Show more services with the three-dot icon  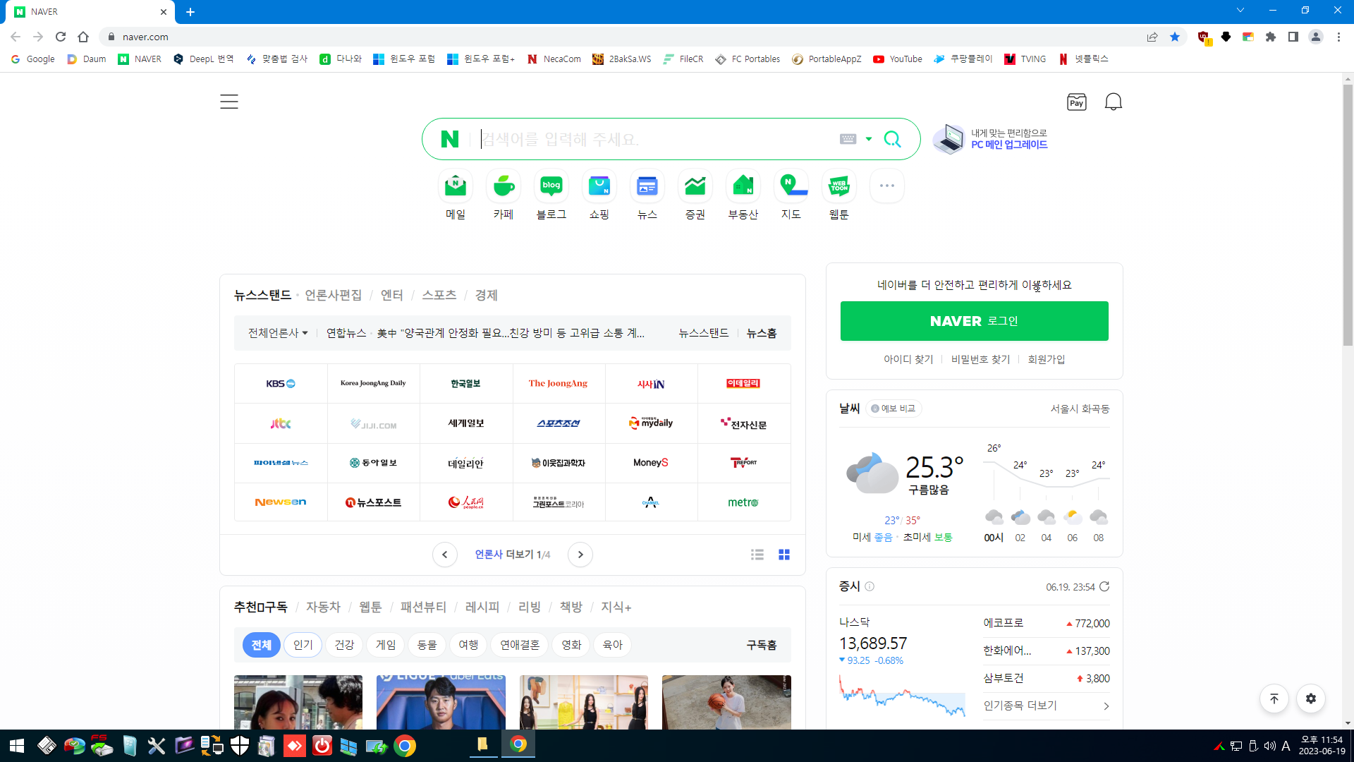coord(887,186)
